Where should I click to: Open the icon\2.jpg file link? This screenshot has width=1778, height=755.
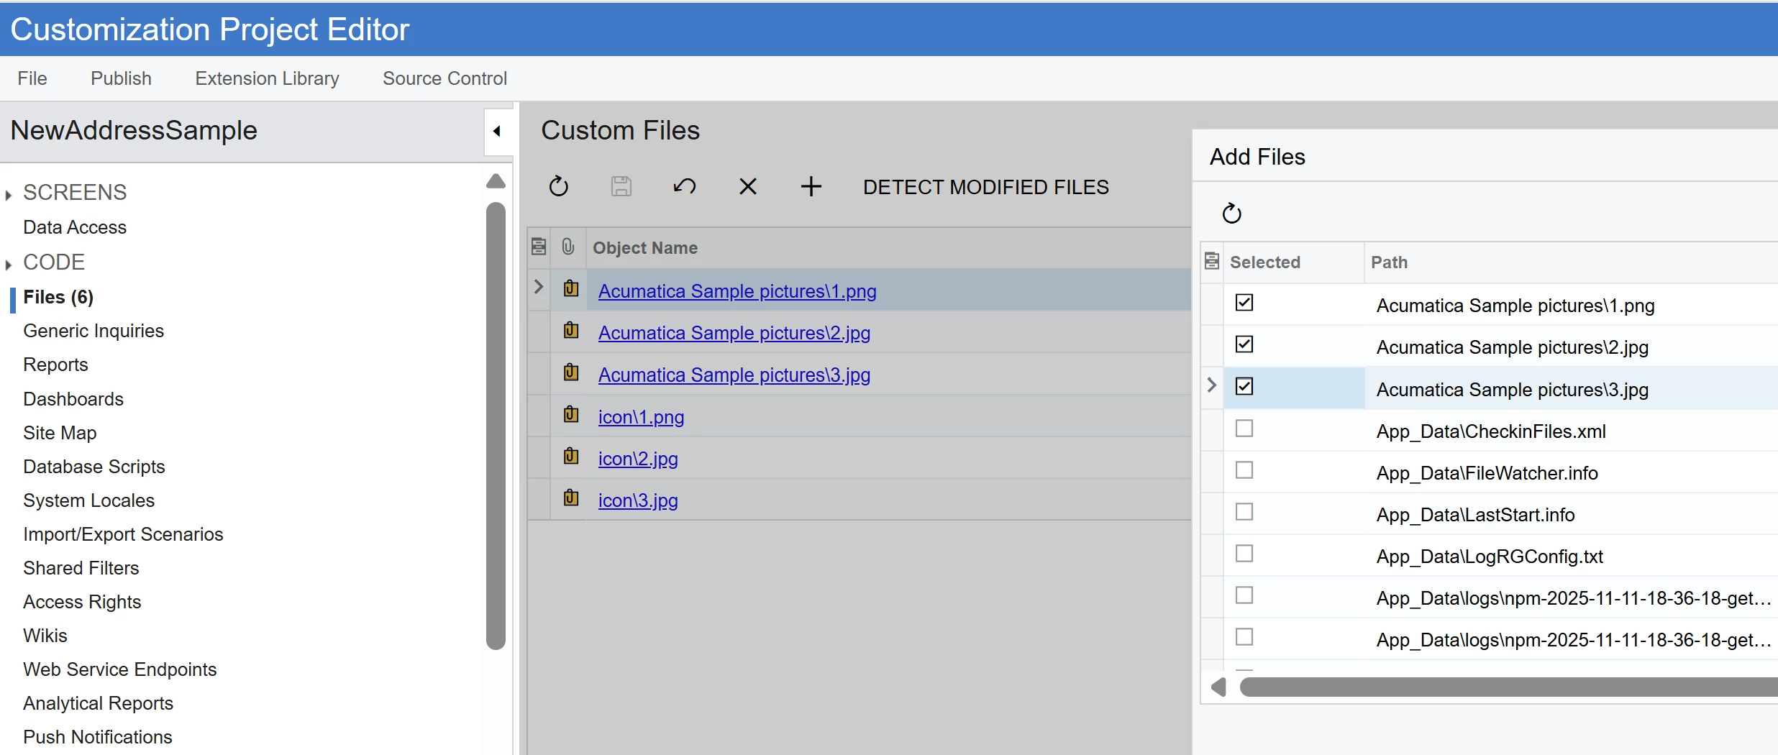click(x=638, y=459)
